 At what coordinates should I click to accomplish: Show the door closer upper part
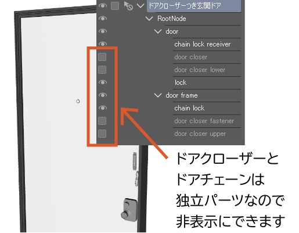pyautogui.click(x=102, y=134)
